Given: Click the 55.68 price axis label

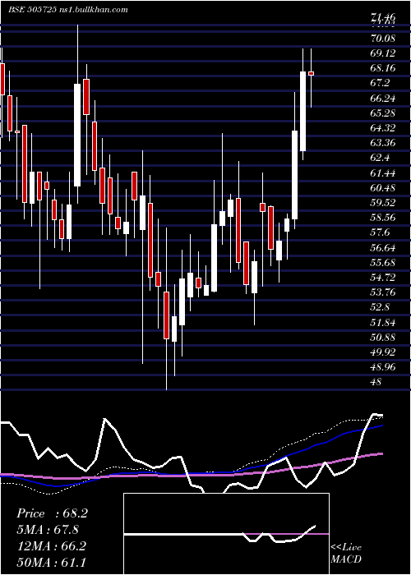Looking at the screenshot, I should 383,263.
